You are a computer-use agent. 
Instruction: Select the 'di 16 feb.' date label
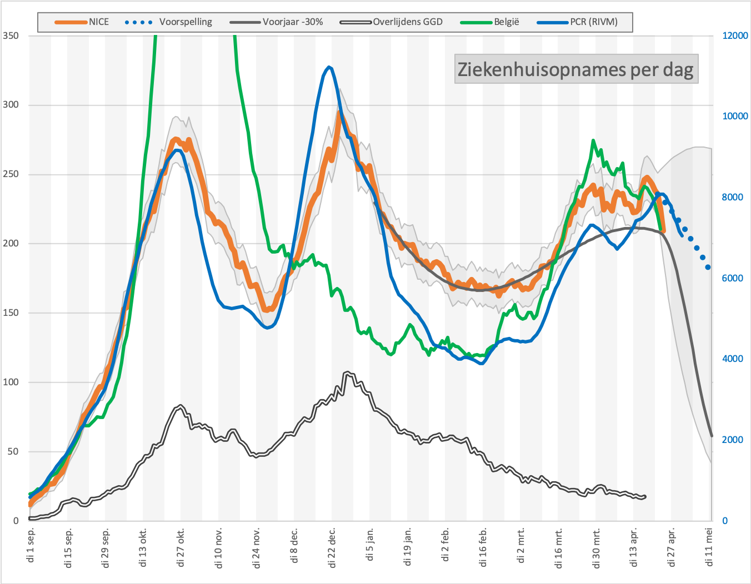[483, 547]
